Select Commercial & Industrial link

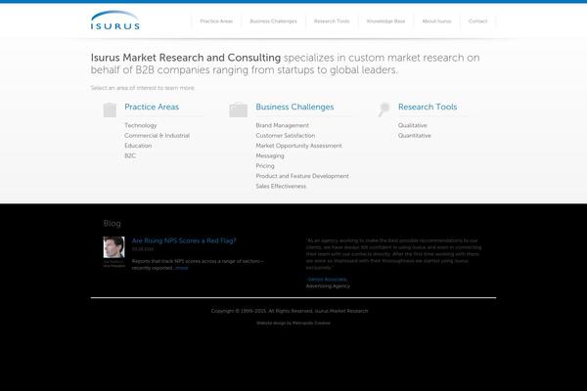pos(157,136)
